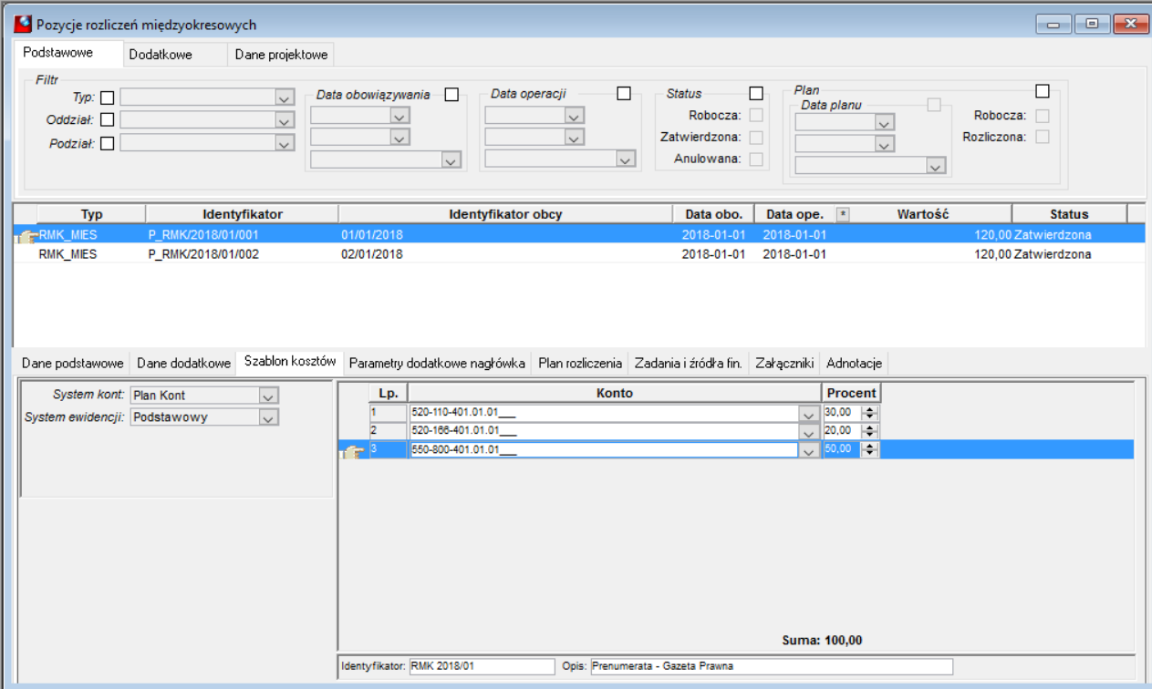The image size is (1152, 689).
Task: Toggle the Oddział filter checkbox
Action: click(x=107, y=119)
